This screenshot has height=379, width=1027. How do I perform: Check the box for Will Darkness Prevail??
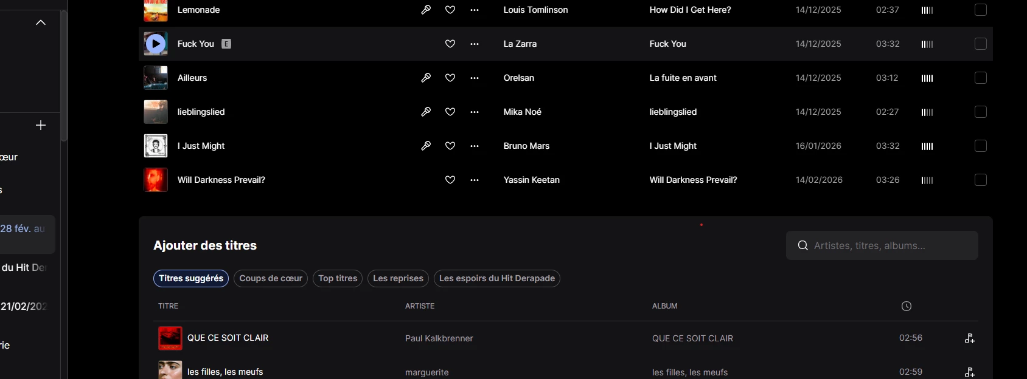click(x=981, y=180)
